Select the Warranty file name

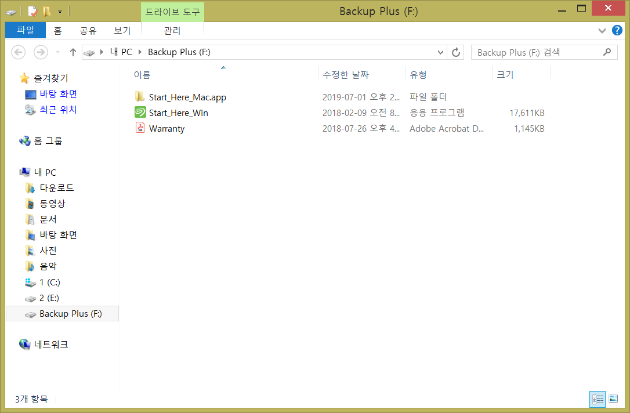click(166, 129)
